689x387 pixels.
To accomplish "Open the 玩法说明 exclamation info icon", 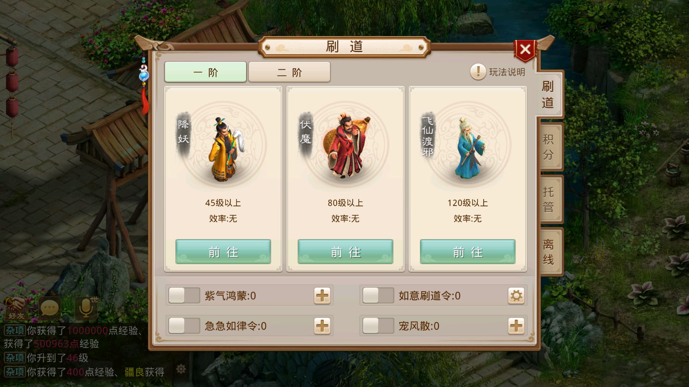I will [478, 72].
